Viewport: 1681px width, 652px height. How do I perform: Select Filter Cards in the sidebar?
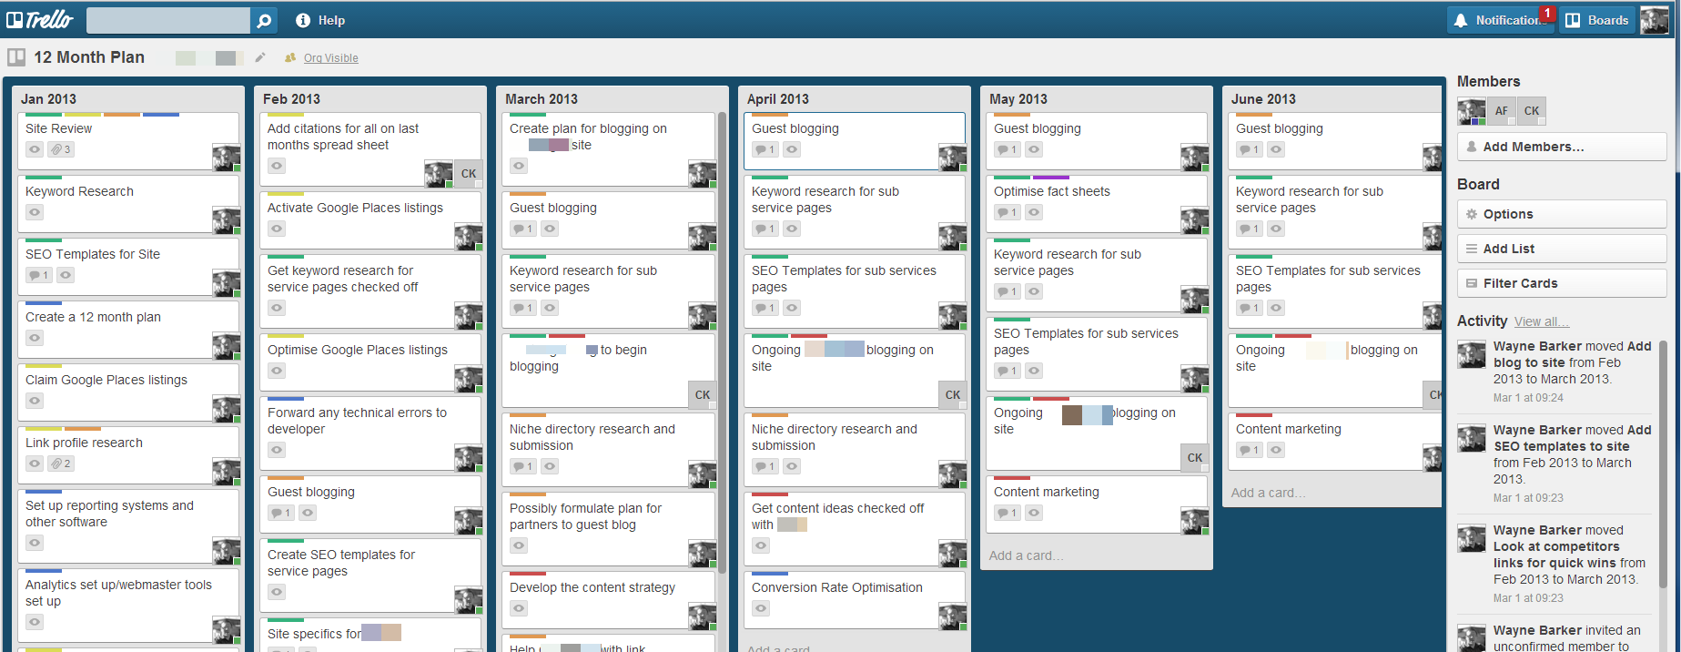point(1561,283)
